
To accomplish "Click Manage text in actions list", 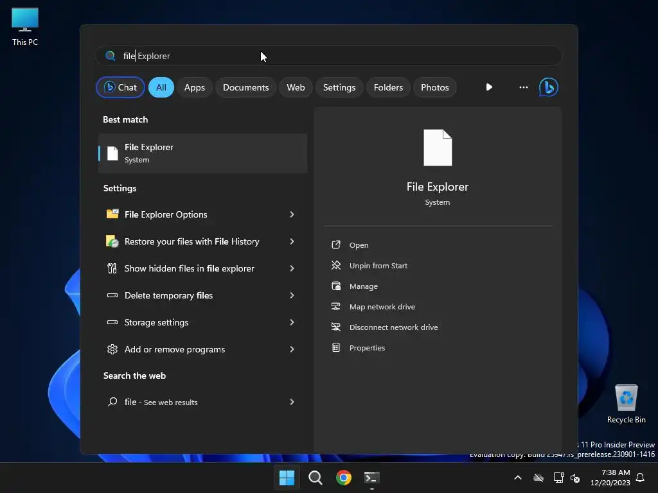I will click(x=364, y=286).
